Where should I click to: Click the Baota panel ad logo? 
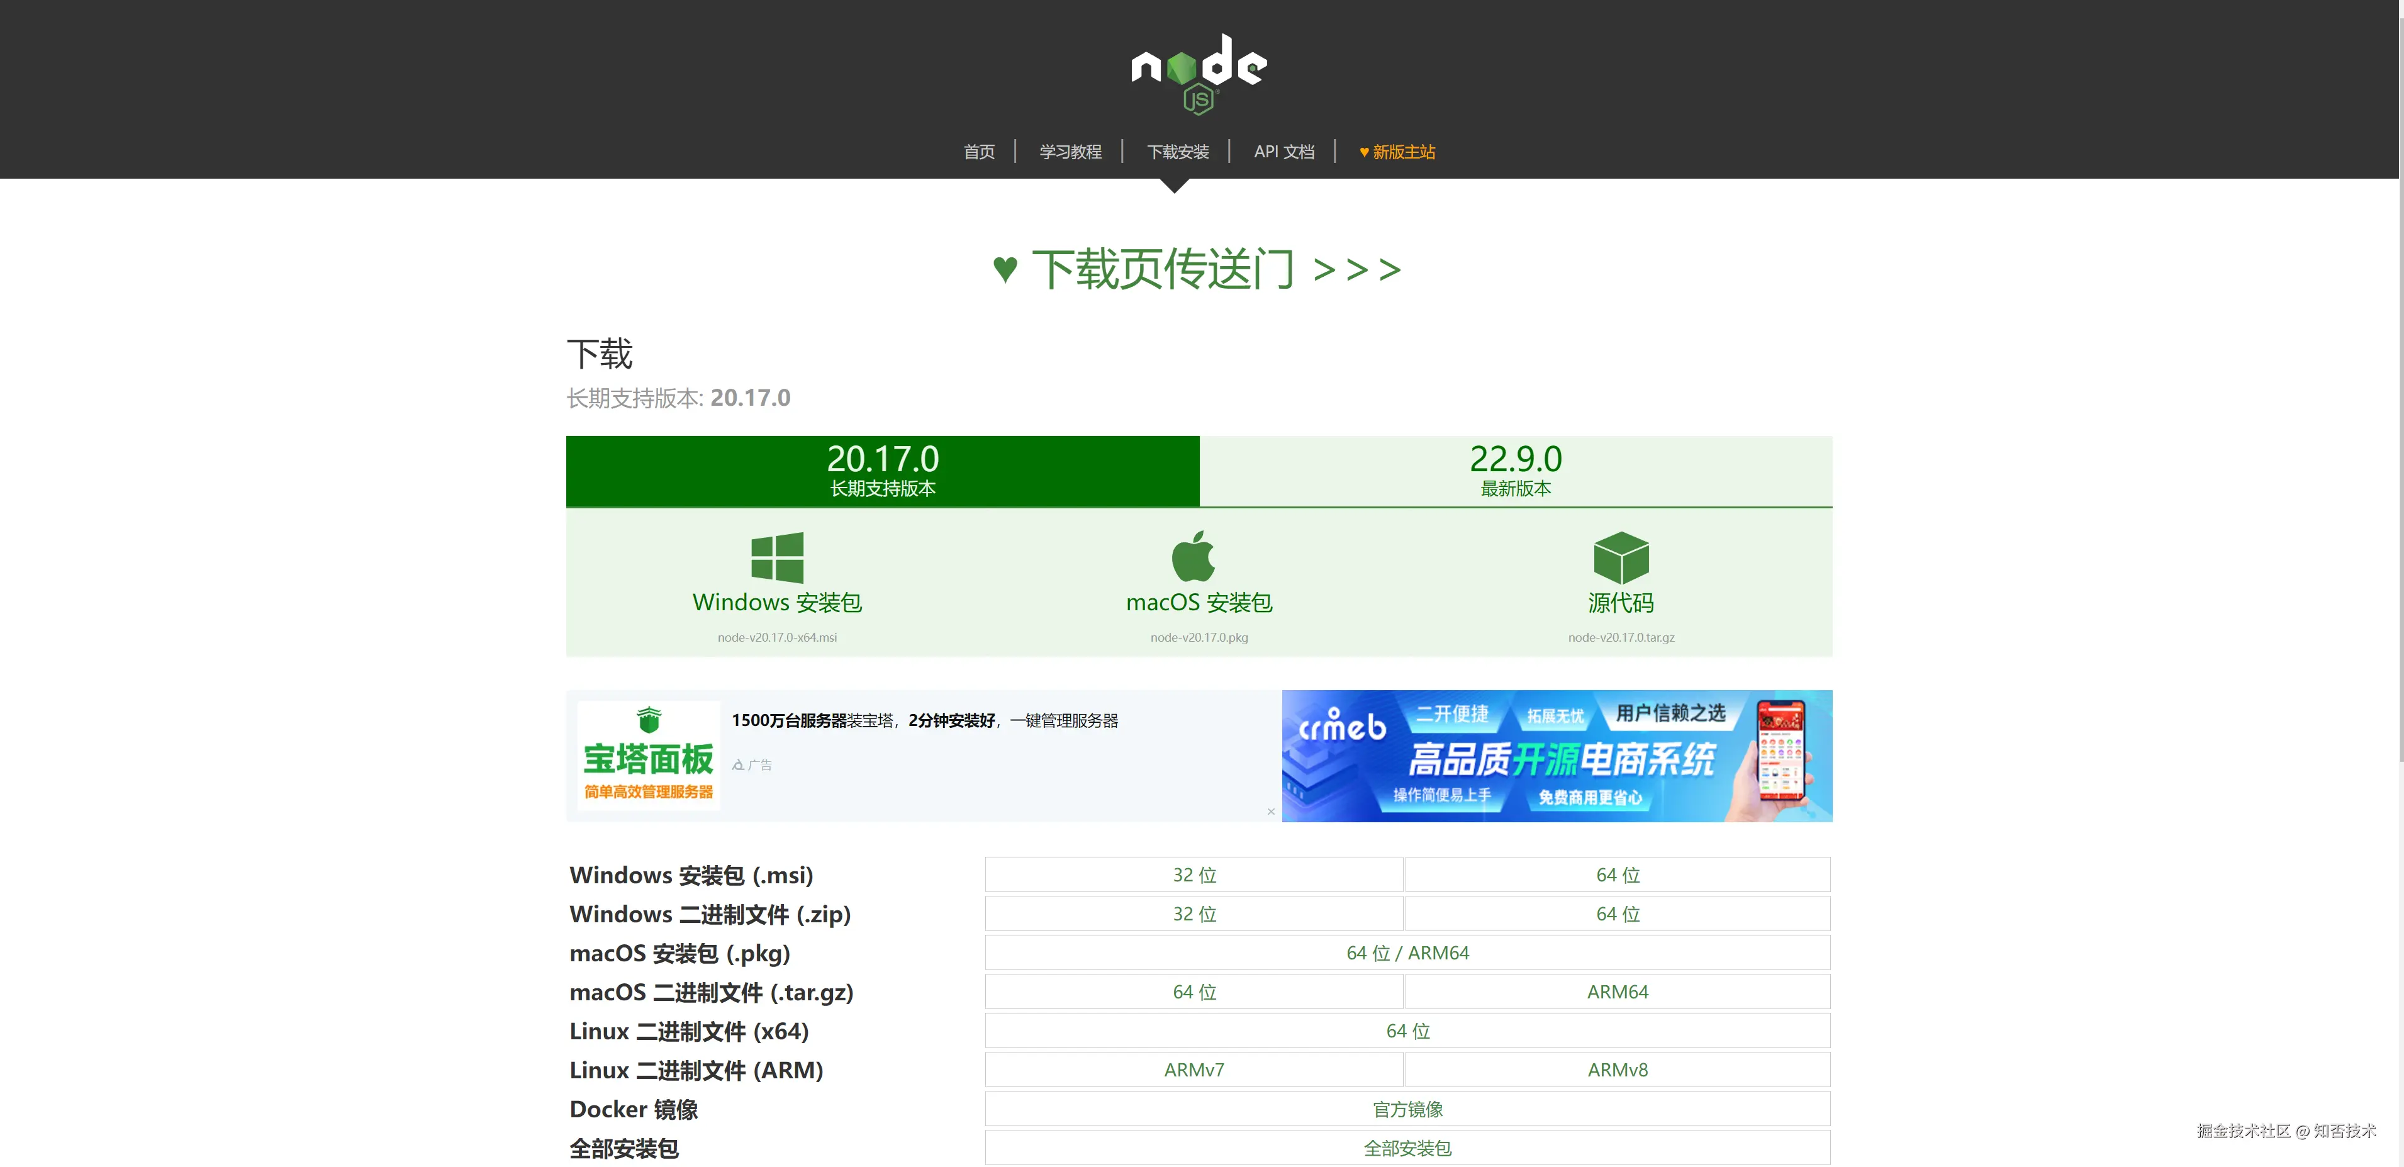(x=649, y=756)
